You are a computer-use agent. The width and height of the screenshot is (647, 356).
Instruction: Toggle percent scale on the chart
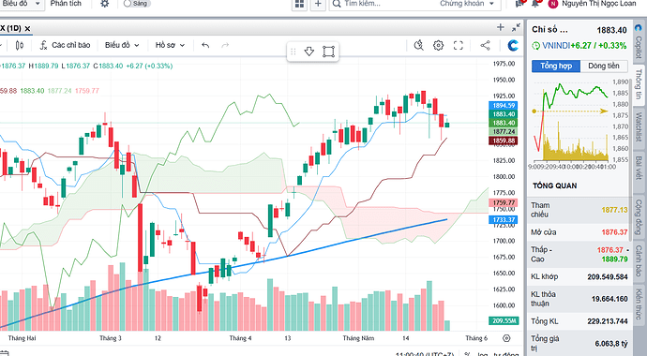coord(467,354)
